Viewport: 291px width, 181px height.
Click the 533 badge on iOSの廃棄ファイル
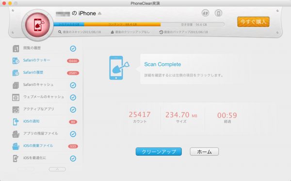click(73, 146)
